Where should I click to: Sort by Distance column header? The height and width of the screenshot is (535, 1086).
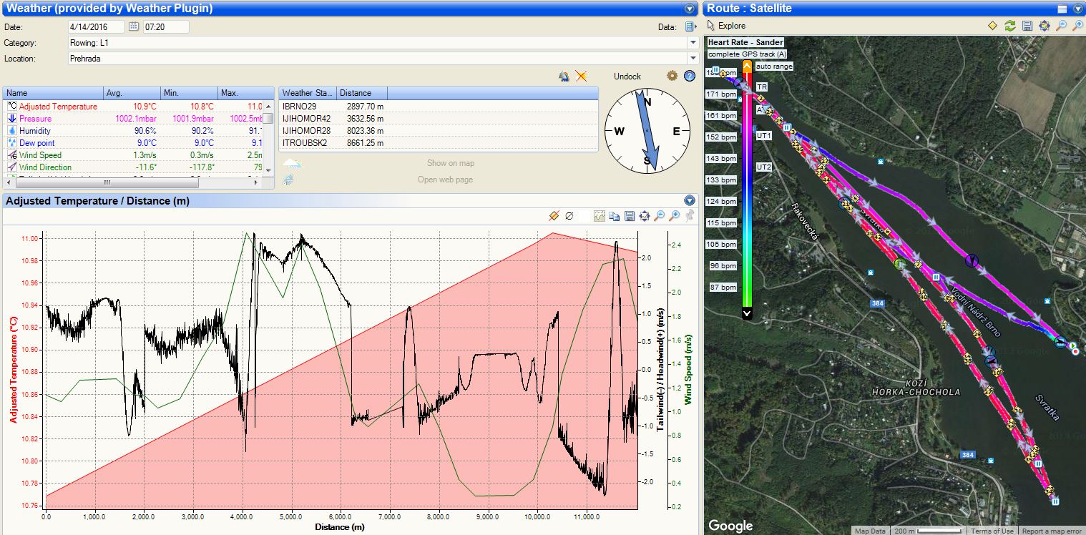coord(361,93)
